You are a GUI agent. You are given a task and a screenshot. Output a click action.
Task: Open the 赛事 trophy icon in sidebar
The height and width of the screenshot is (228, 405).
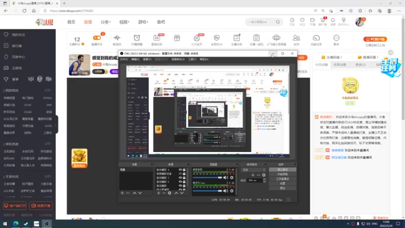[x=6, y=79]
